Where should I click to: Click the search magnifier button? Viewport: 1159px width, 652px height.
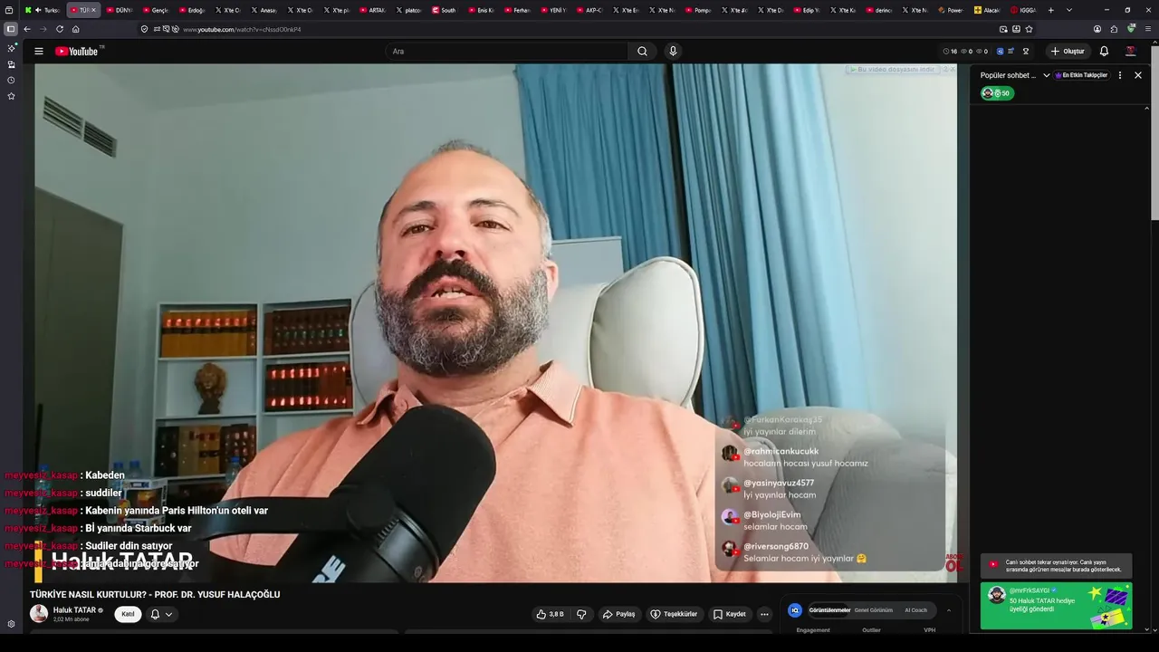(x=642, y=52)
